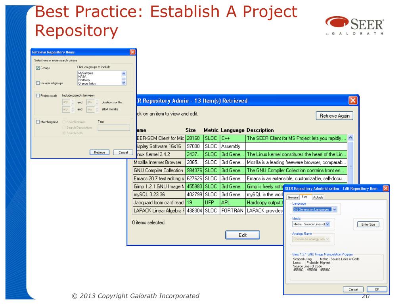The image size is (406, 304).
Task: Open the Language dropdown
Action: [335, 209]
